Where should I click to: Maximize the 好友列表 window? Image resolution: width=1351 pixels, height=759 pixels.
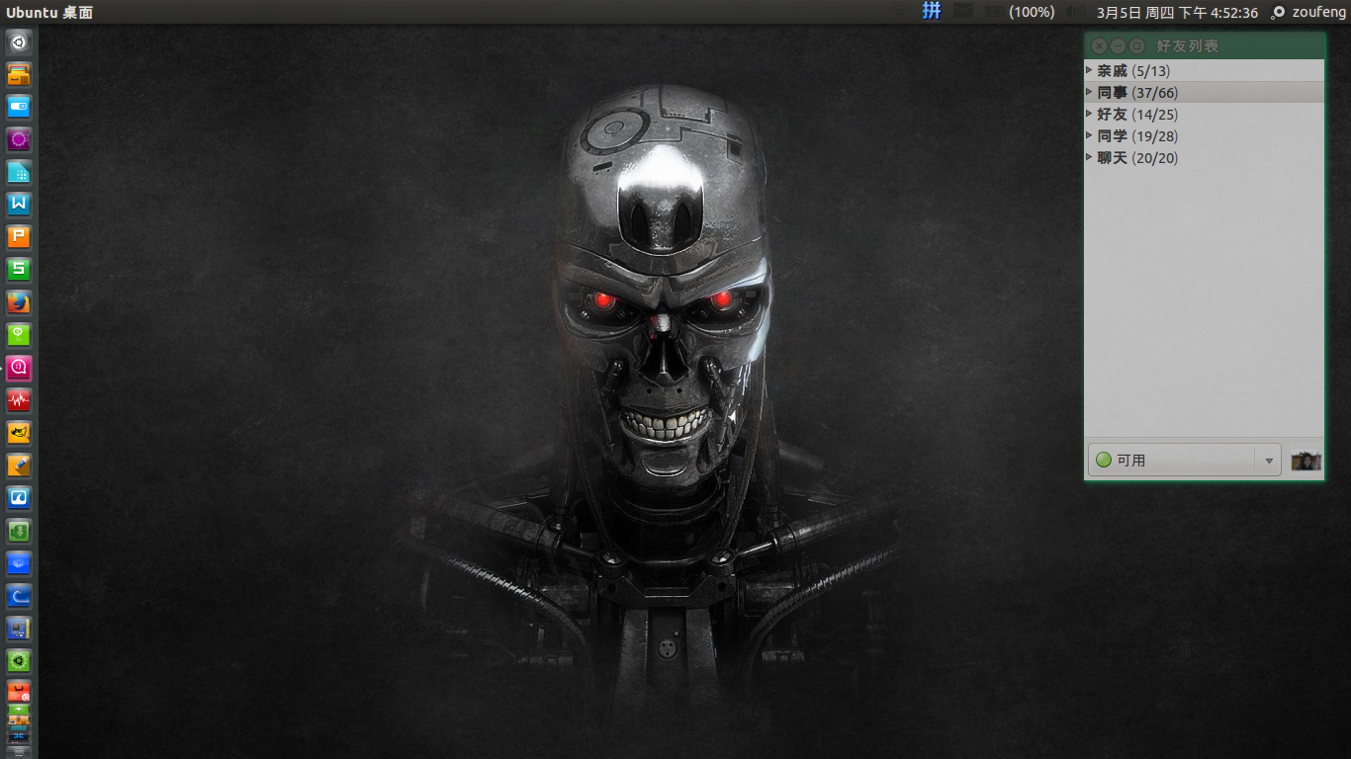tap(1137, 45)
